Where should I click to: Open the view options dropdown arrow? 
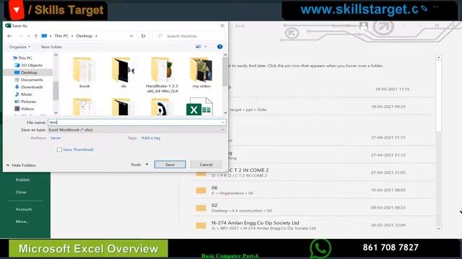(206, 47)
